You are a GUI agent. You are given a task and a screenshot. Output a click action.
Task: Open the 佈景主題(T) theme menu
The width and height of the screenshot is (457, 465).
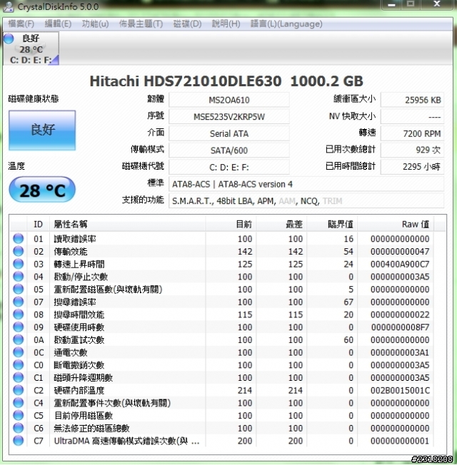pos(141,24)
